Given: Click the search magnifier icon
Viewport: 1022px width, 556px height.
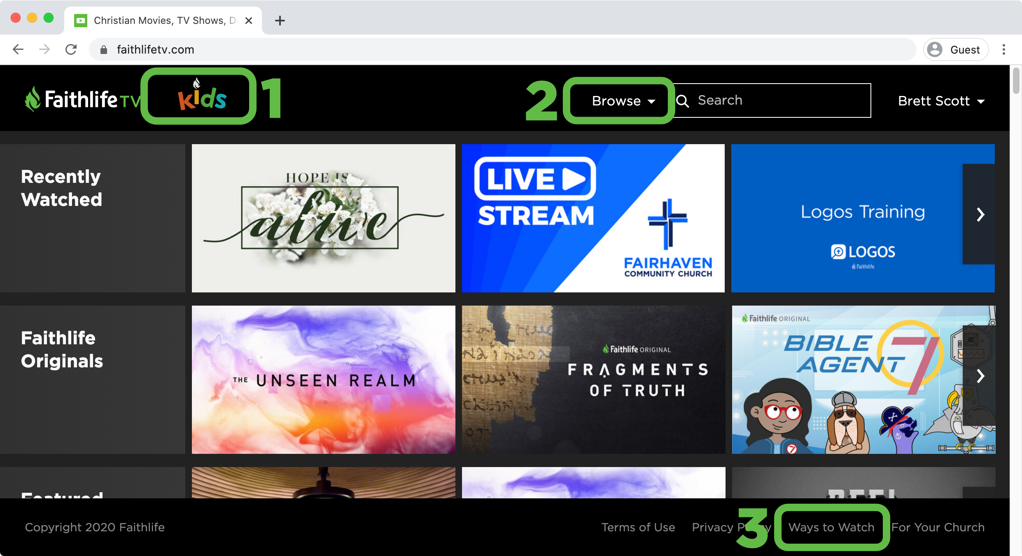Looking at the screenshot, I should click(682, 101).
